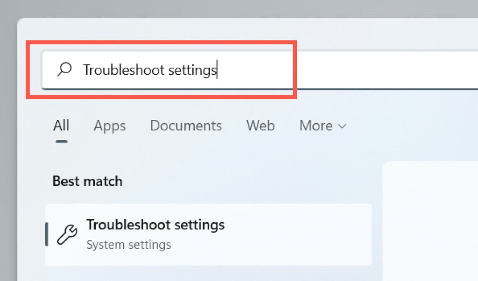
Task: Show Documents search results
Action: (186, 126)
